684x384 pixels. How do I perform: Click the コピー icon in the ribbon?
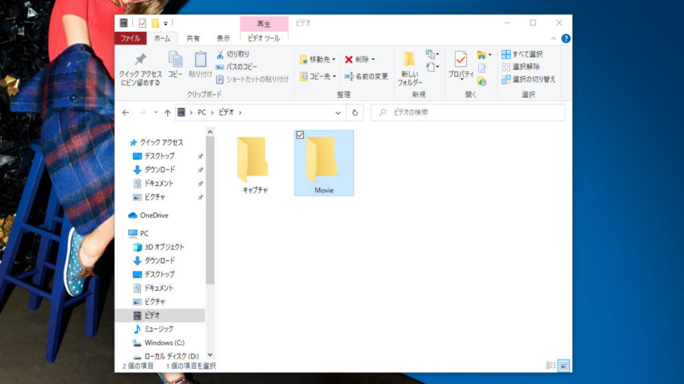pyautogui.click(x=175, y=60)
